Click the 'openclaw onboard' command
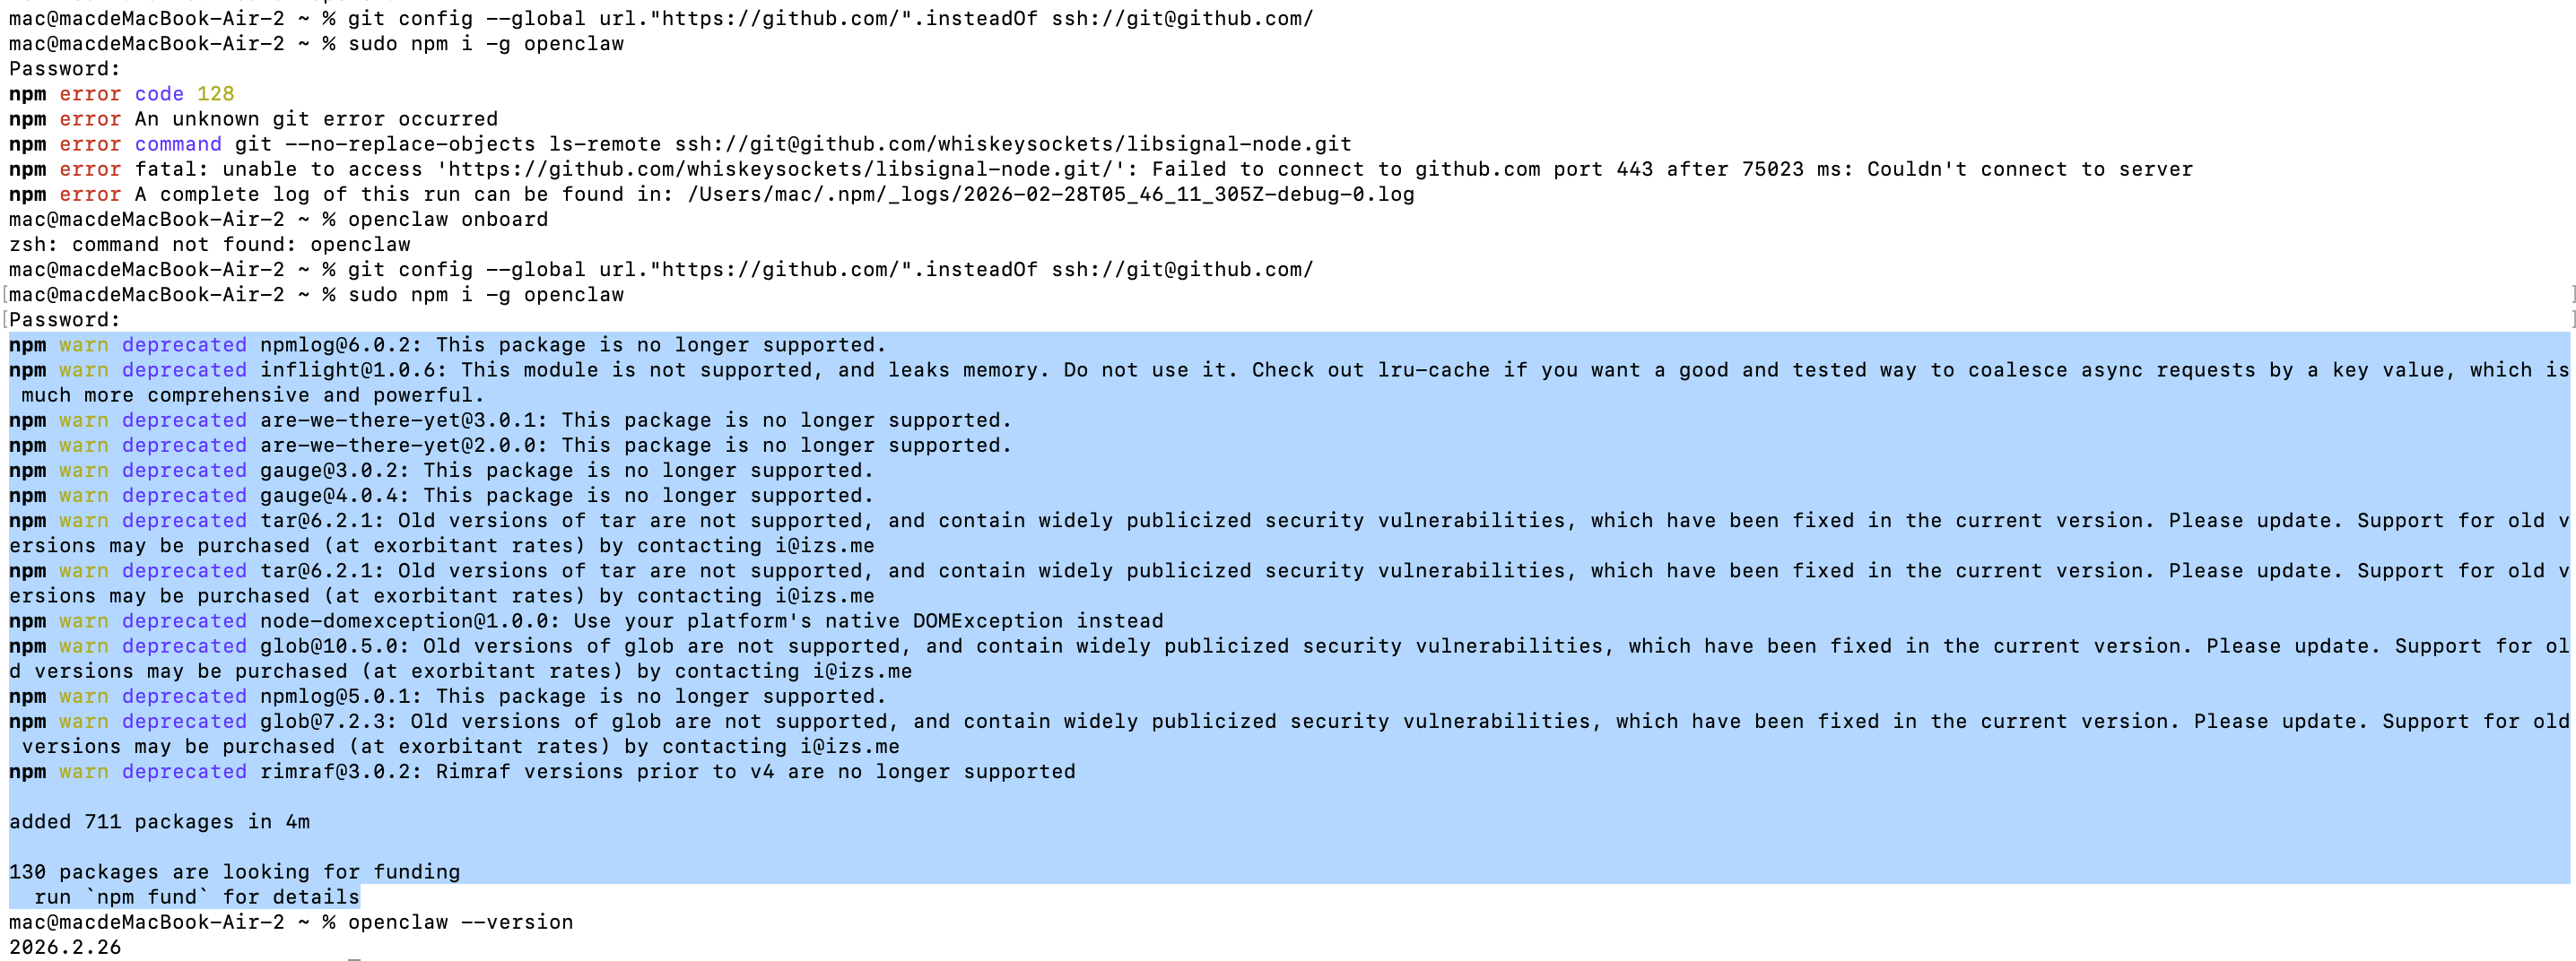The image size is (2576, 961). pyautogui.click(x=447, y=220)
